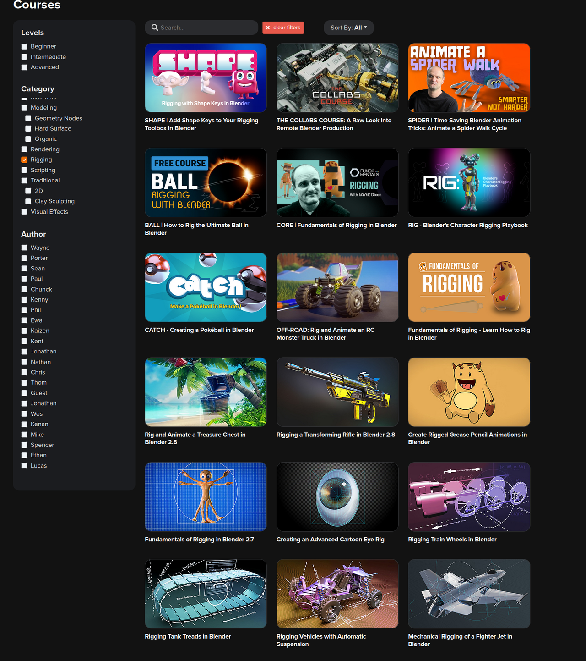
Task: Select the Spencer author checkbox
Action: (24, 445)
